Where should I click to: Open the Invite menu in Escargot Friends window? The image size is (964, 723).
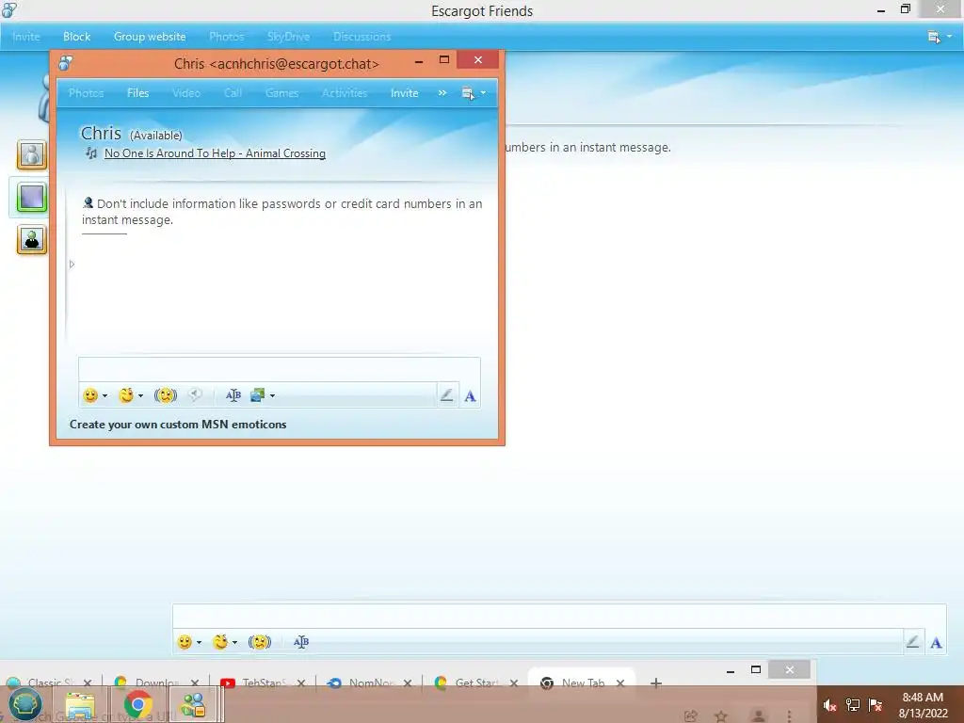(x=25, y=37)
